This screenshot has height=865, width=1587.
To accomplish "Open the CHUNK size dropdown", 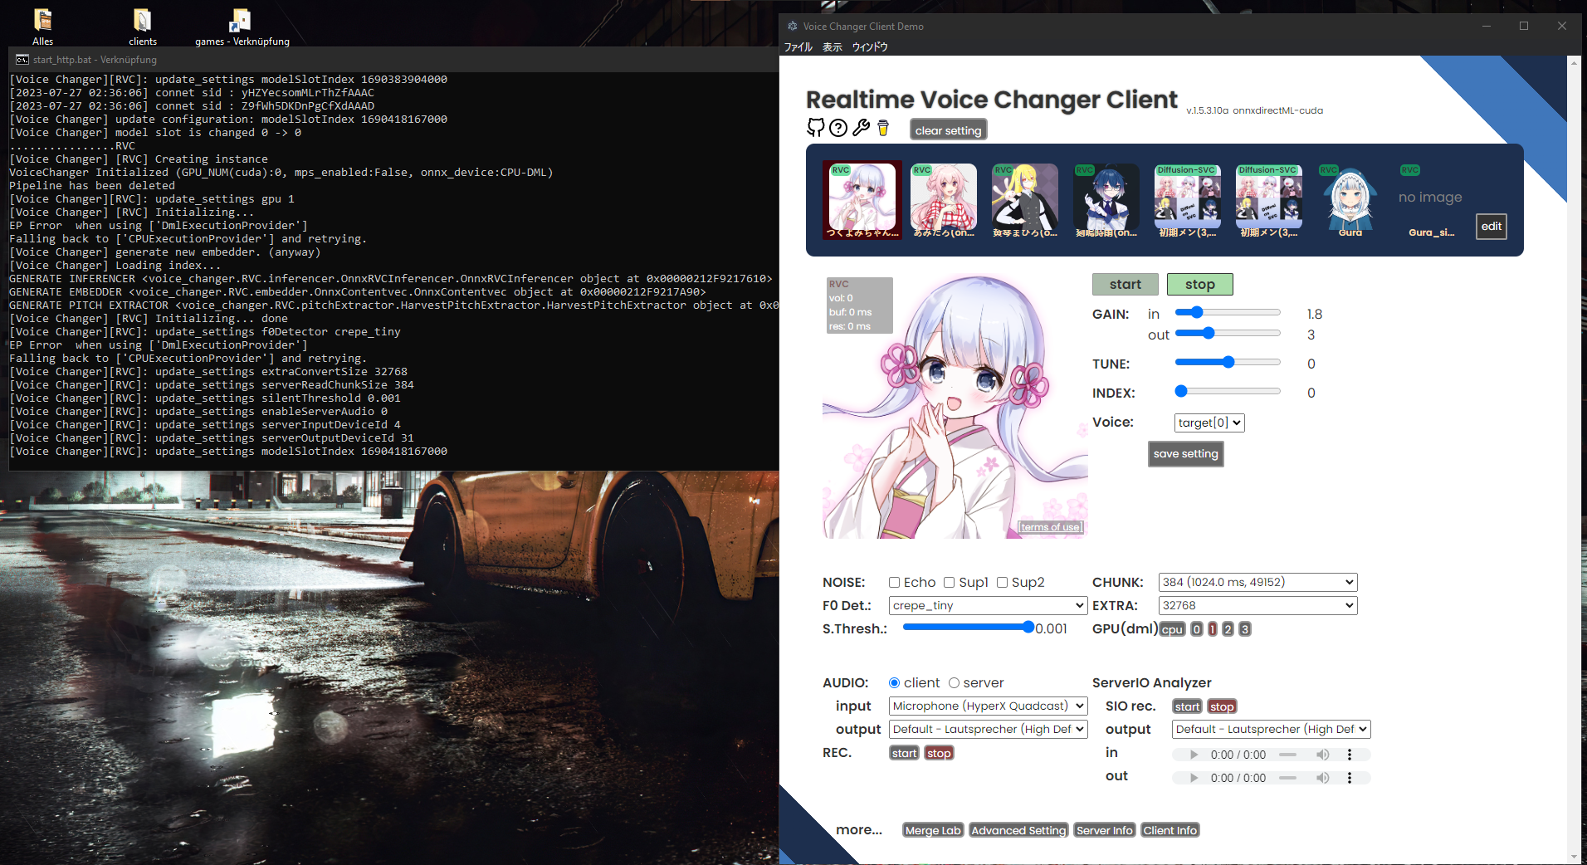I will pos(1256,582).
